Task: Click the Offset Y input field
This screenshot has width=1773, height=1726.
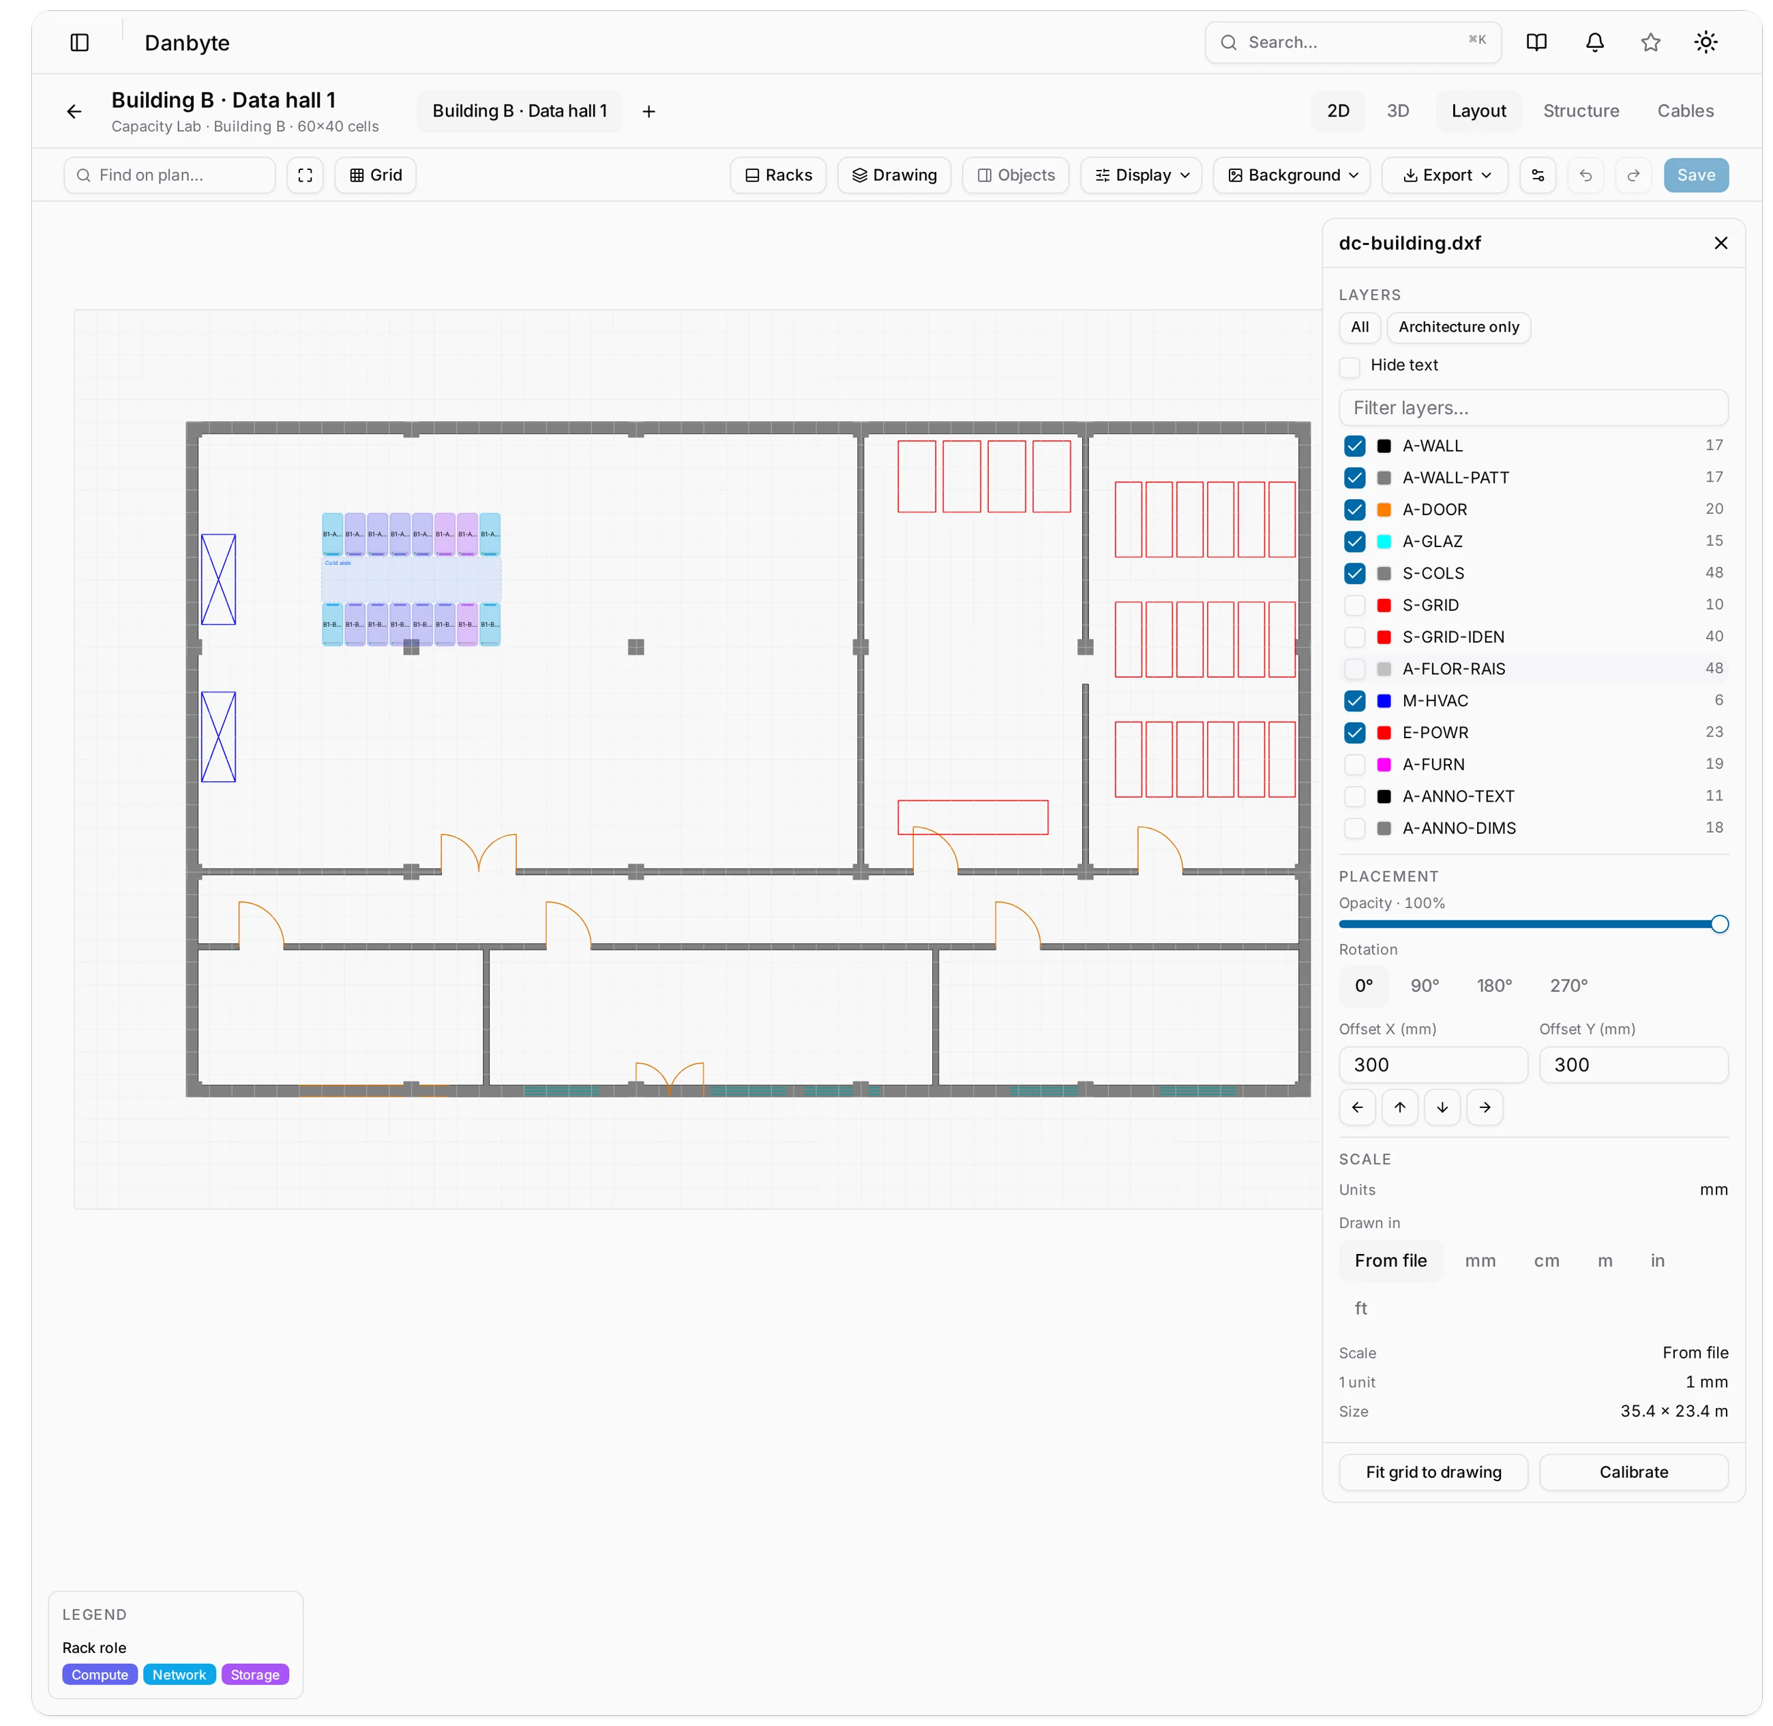Action: (1633, 1065)
